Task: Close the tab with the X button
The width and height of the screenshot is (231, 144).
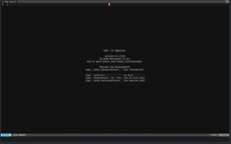Action: pos(227,2)
